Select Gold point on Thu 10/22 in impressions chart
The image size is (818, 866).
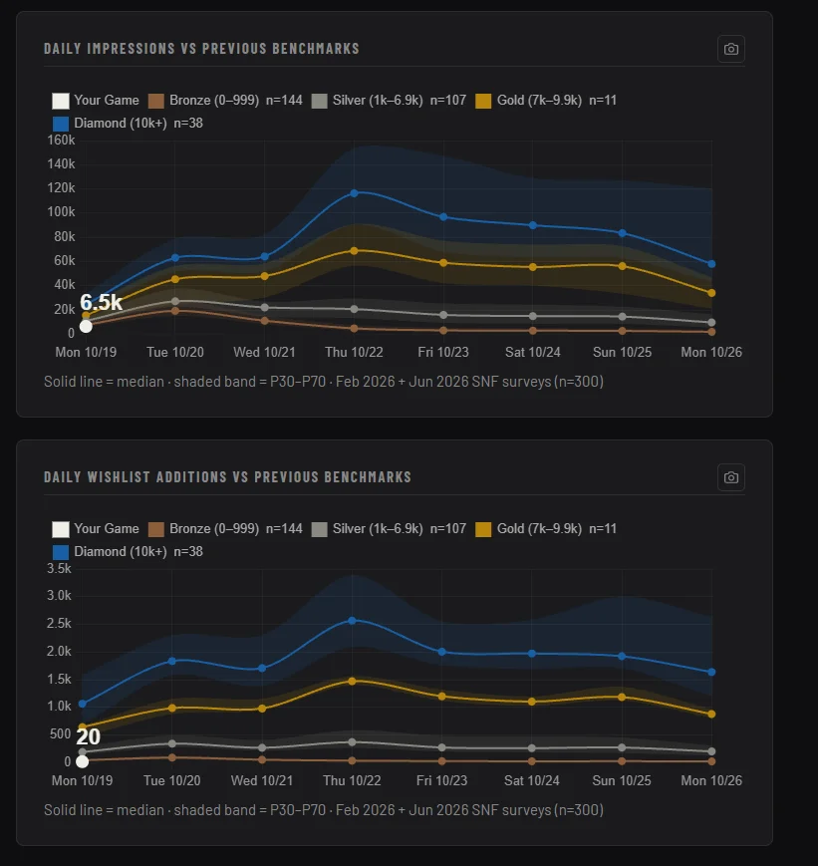[x=354, y=251]
